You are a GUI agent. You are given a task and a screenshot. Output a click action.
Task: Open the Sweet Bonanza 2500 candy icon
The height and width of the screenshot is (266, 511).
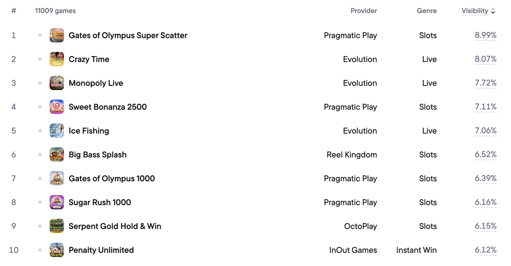pos(57,107)
